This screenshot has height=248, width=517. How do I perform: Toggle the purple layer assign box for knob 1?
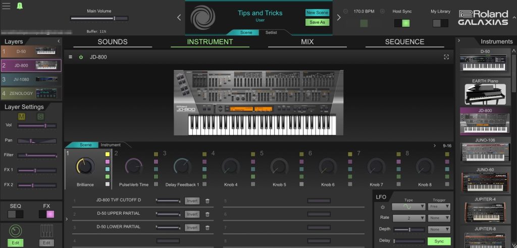pyautogui.click(x=108, y=162)
